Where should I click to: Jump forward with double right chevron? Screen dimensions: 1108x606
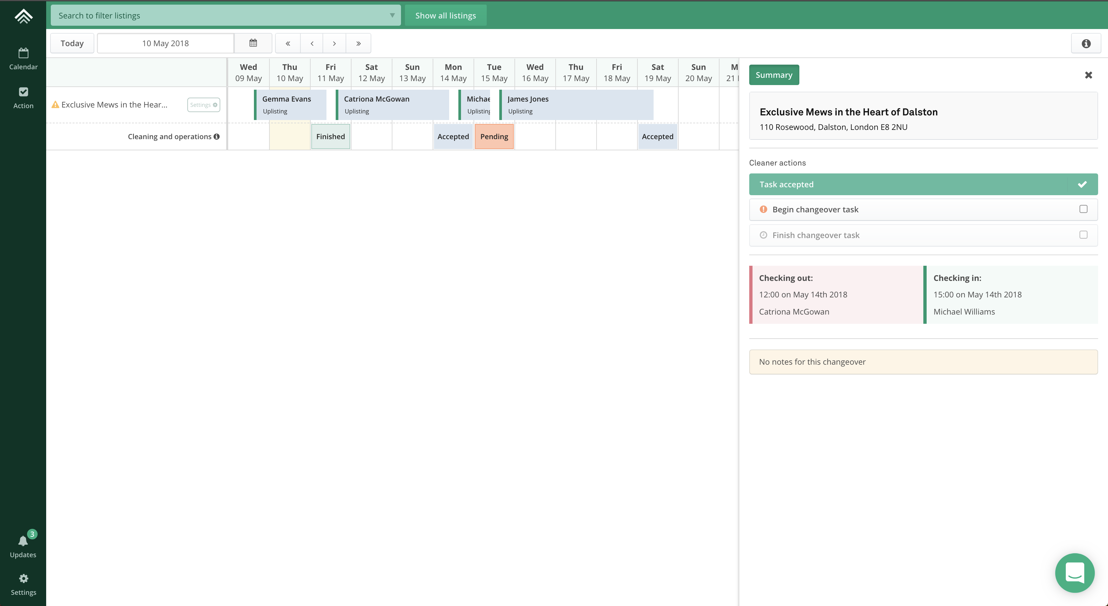[x=358, y=43]
